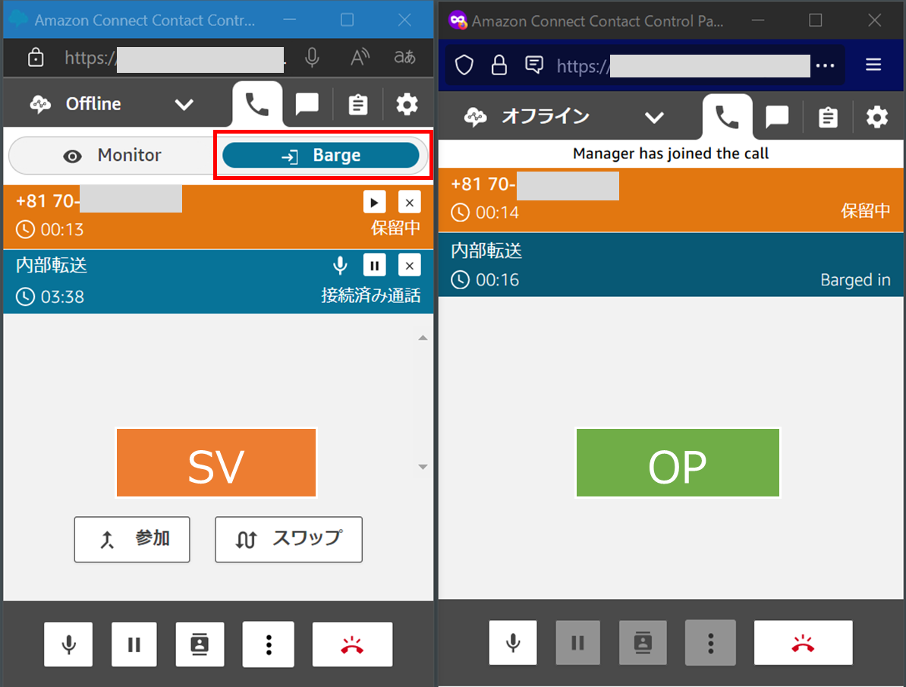906x687 pixels.
Task: Click the 内部転送 label in OP window
Action: 486,251
